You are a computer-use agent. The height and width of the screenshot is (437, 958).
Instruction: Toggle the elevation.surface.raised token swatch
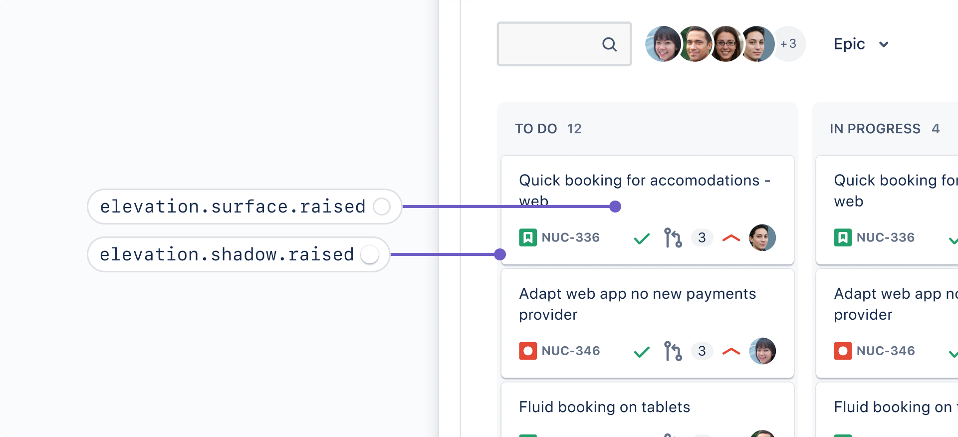(382, 207)
